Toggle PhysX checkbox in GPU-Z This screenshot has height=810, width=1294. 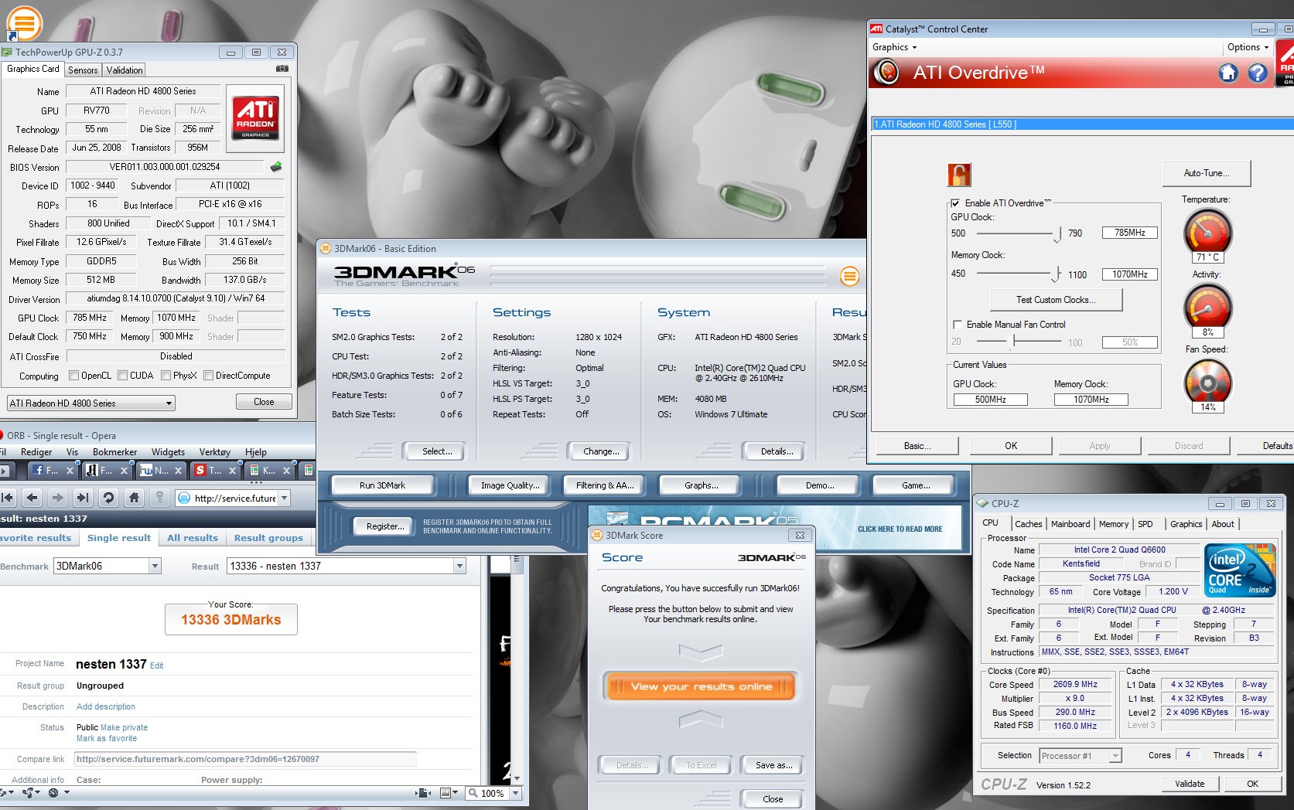tap(166, 376)
